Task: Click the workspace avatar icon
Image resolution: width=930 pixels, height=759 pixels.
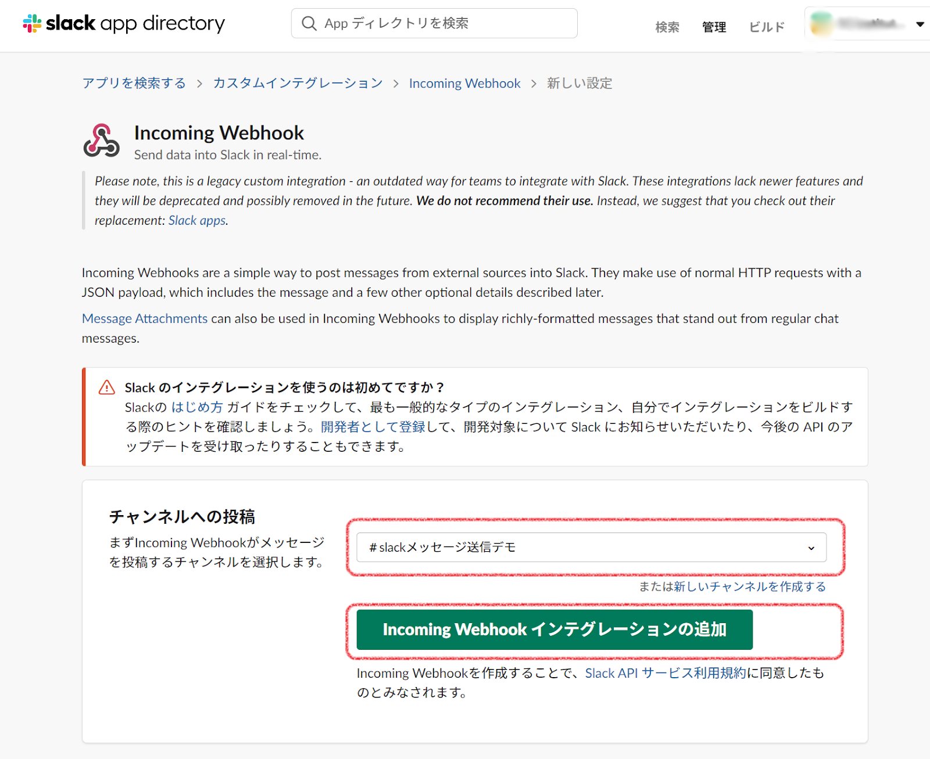Action: [821, 23]
